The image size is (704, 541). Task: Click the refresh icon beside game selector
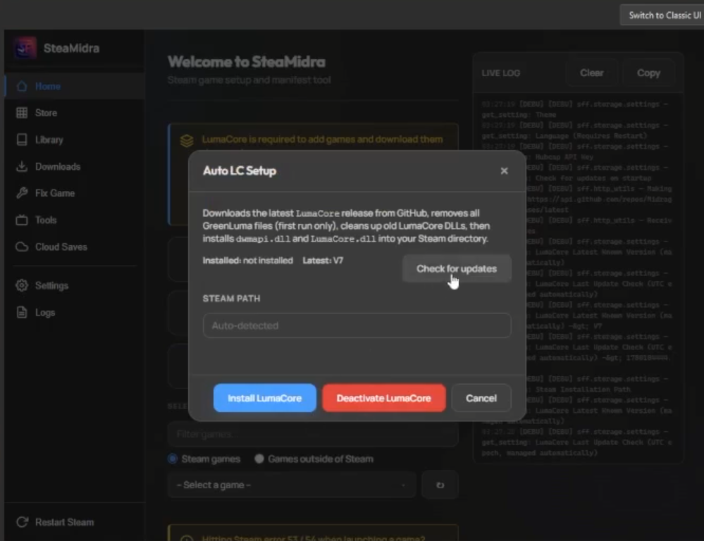[440, 485]
